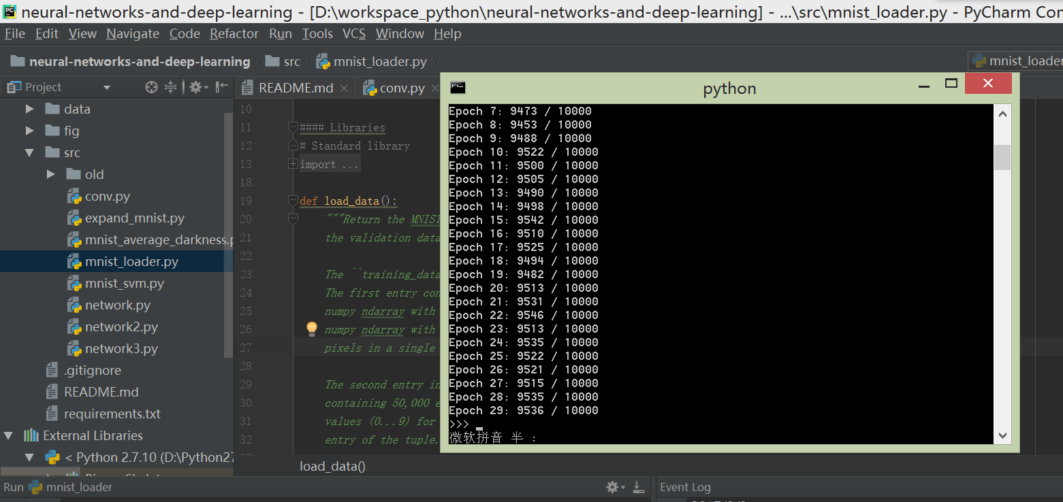Expand the old folder
The width and height of the screenshot is (1063, 502).
pos(51,174)
